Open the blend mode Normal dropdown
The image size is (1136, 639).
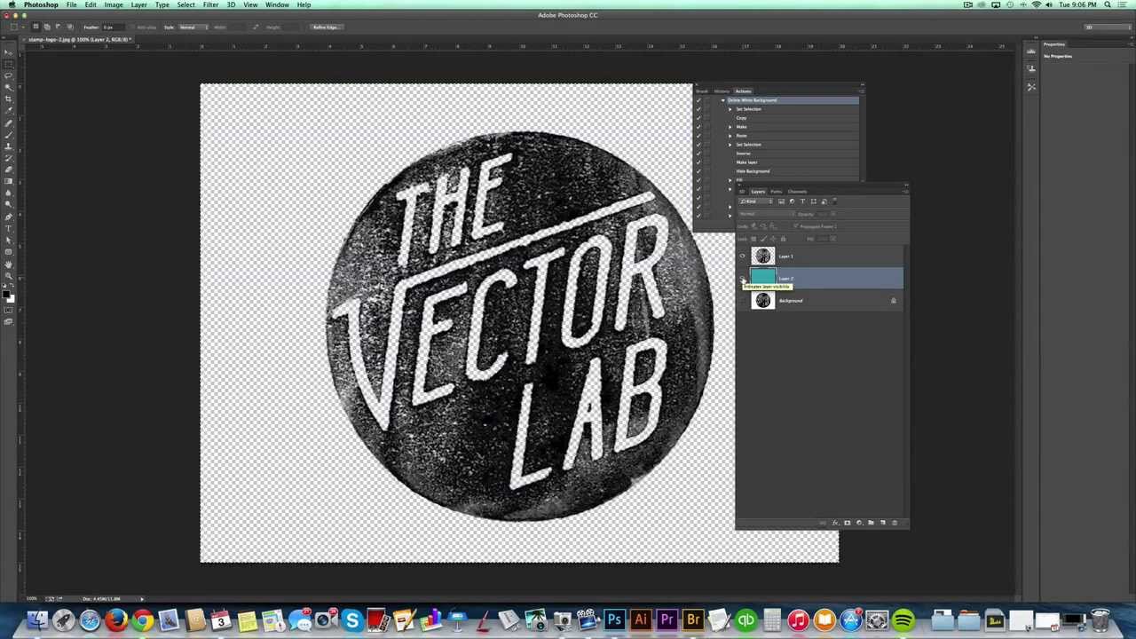coord(767,214)
